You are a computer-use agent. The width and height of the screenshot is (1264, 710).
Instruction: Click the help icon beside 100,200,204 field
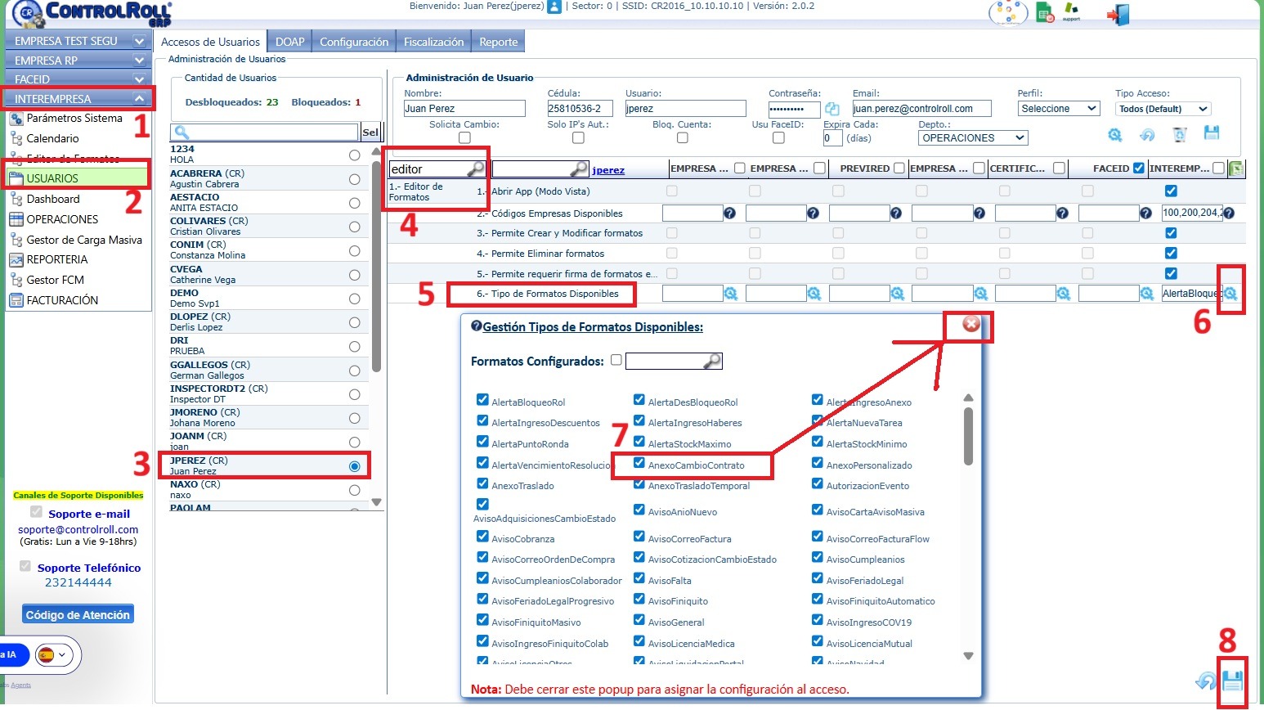tap(1228, 213)
